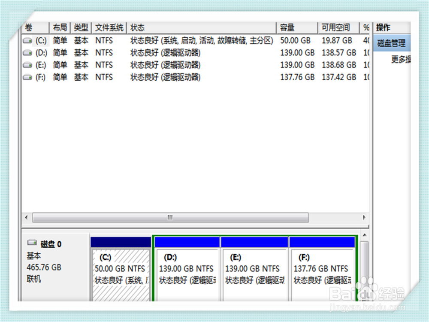Select the (D:) 139.00 GB NTFS partition block
Screen dimensions: 429x322
coord(187,270)
